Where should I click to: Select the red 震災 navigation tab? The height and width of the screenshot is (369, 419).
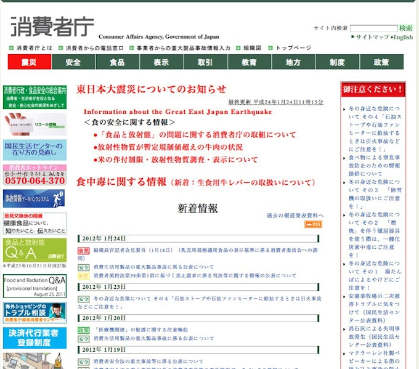click(29, 62)
